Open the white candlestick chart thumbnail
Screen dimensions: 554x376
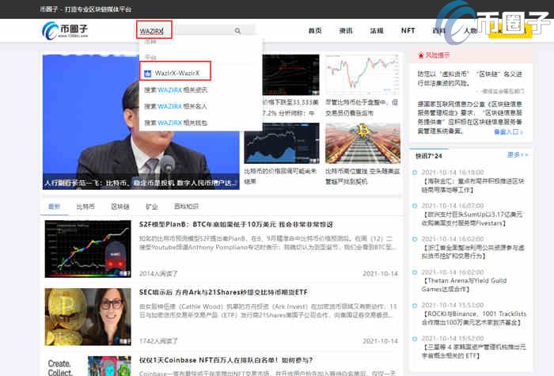click(x=362, y=74)
